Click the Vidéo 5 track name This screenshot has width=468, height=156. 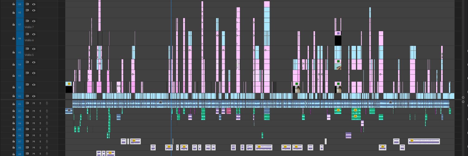(x=29, y=55)
